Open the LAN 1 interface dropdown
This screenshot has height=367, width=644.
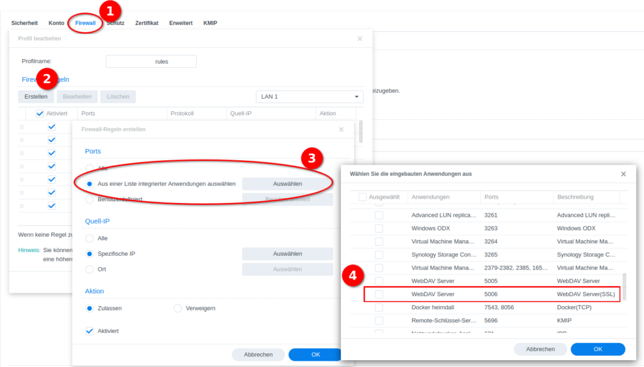(x=309, y=96)
